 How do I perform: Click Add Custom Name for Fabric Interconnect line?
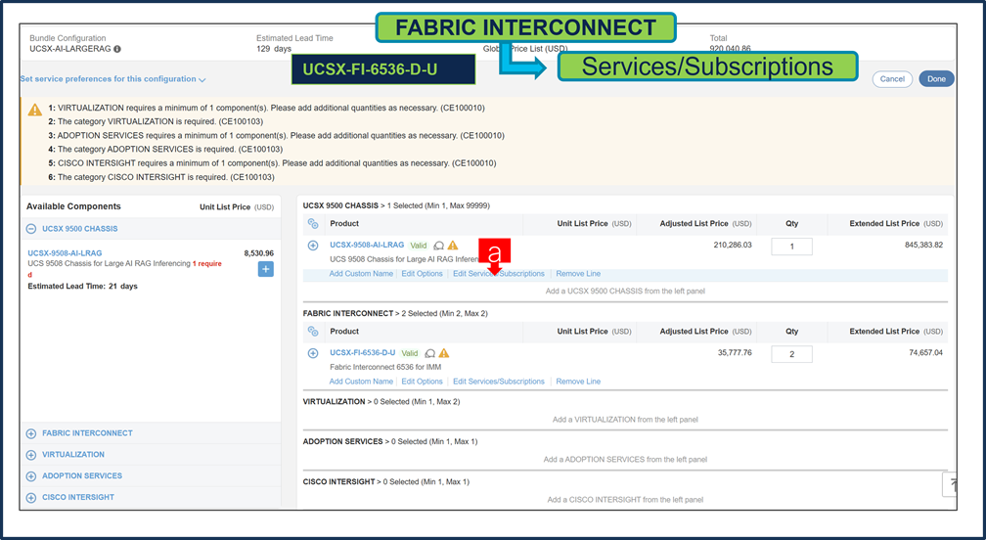coord(361,382)
